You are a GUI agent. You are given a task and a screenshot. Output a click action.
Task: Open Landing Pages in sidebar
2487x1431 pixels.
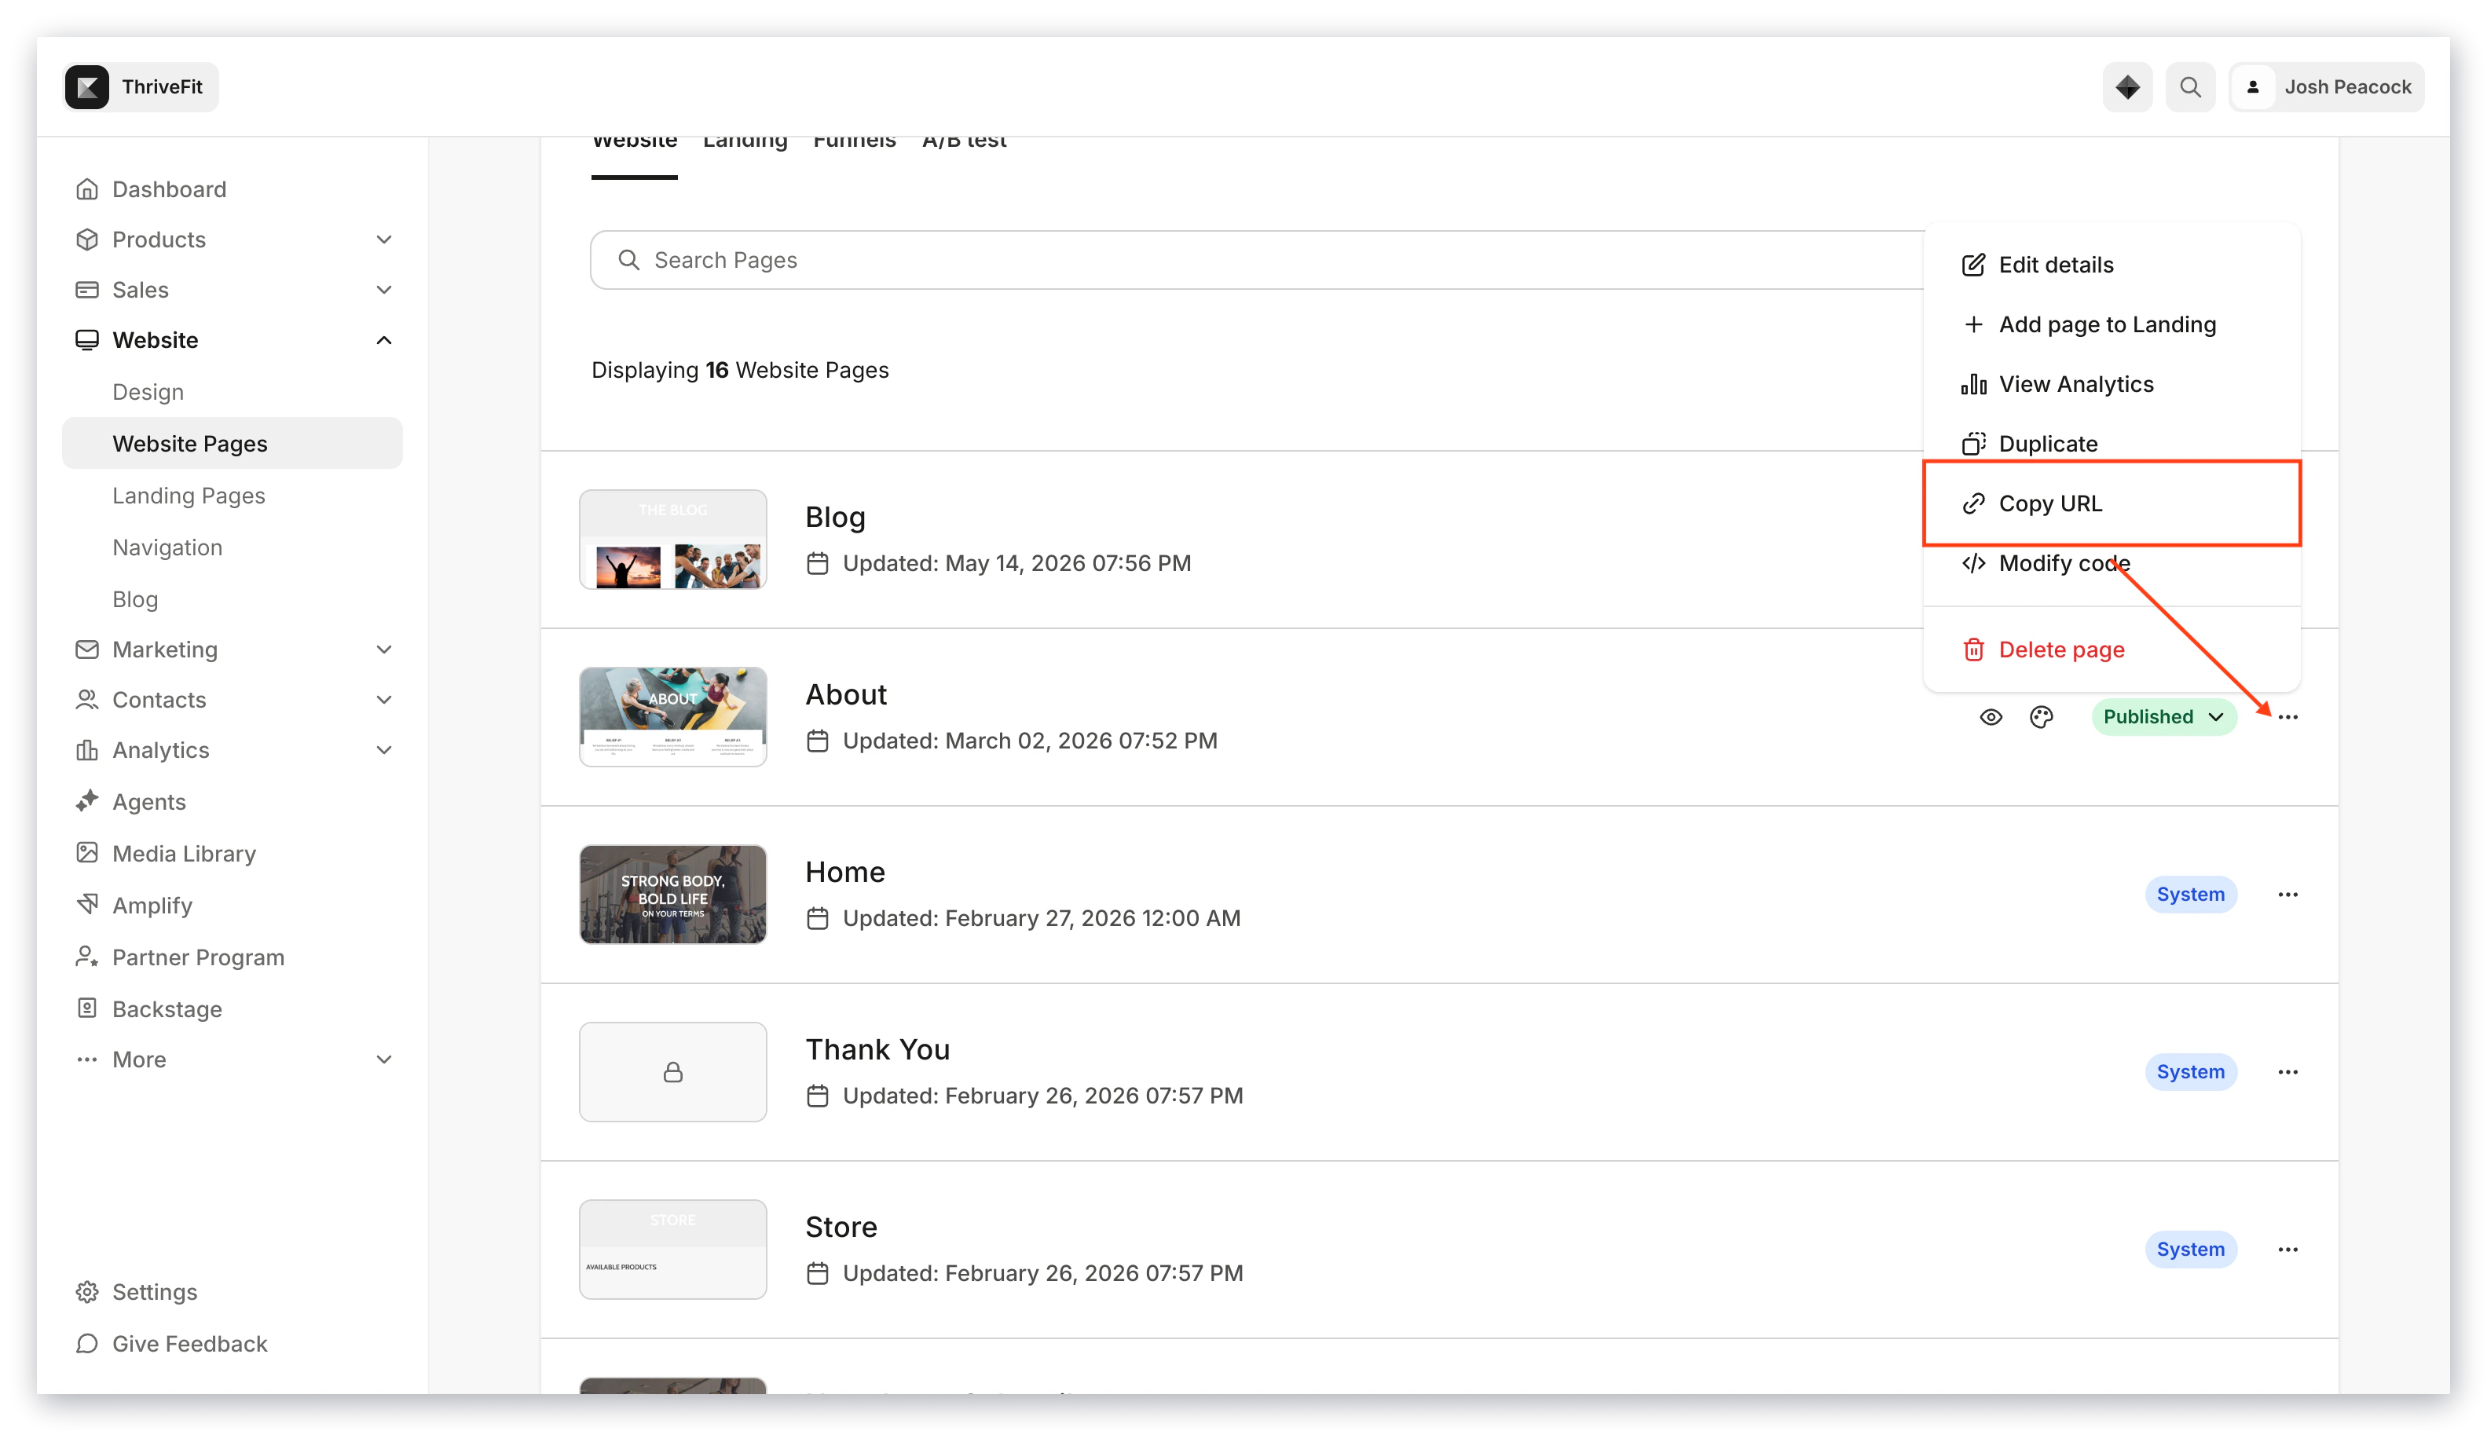pyautogui.click(x=188, y=496)
